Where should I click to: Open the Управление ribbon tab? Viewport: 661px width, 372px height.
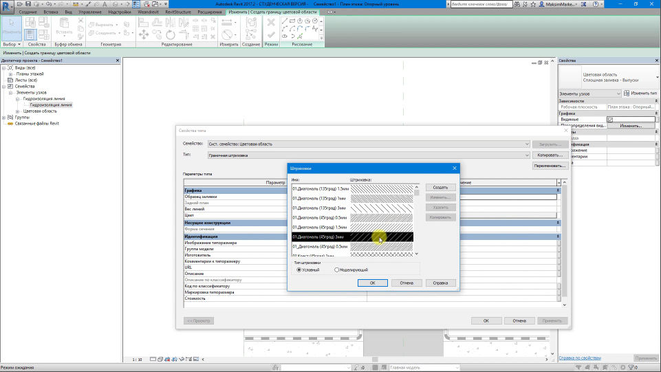[90, 12]
